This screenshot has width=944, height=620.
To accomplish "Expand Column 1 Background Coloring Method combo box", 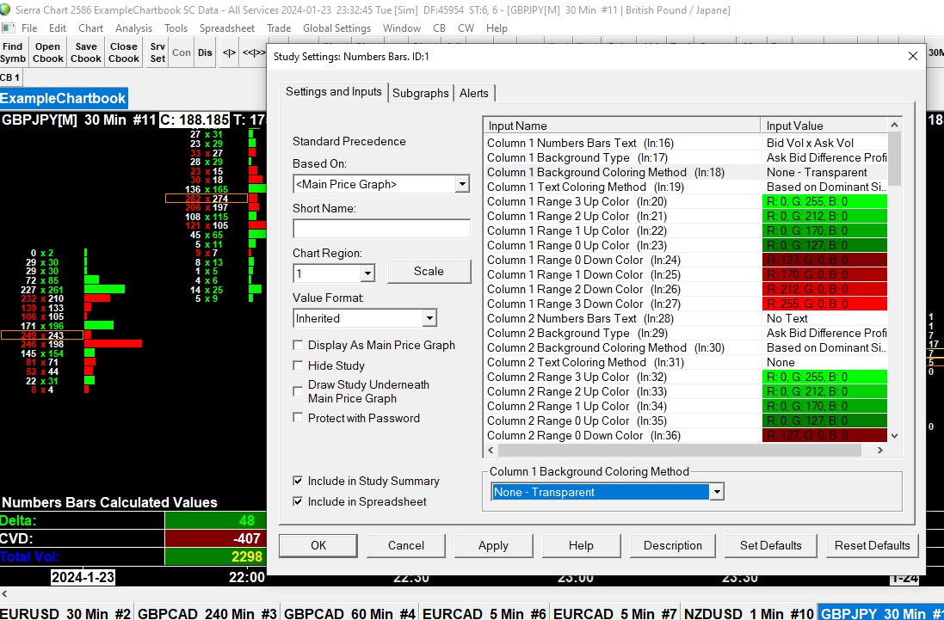I will [x=717, y=492].
